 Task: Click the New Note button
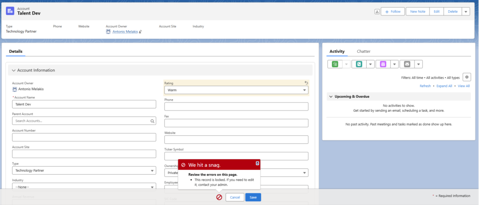pos(418,12)
